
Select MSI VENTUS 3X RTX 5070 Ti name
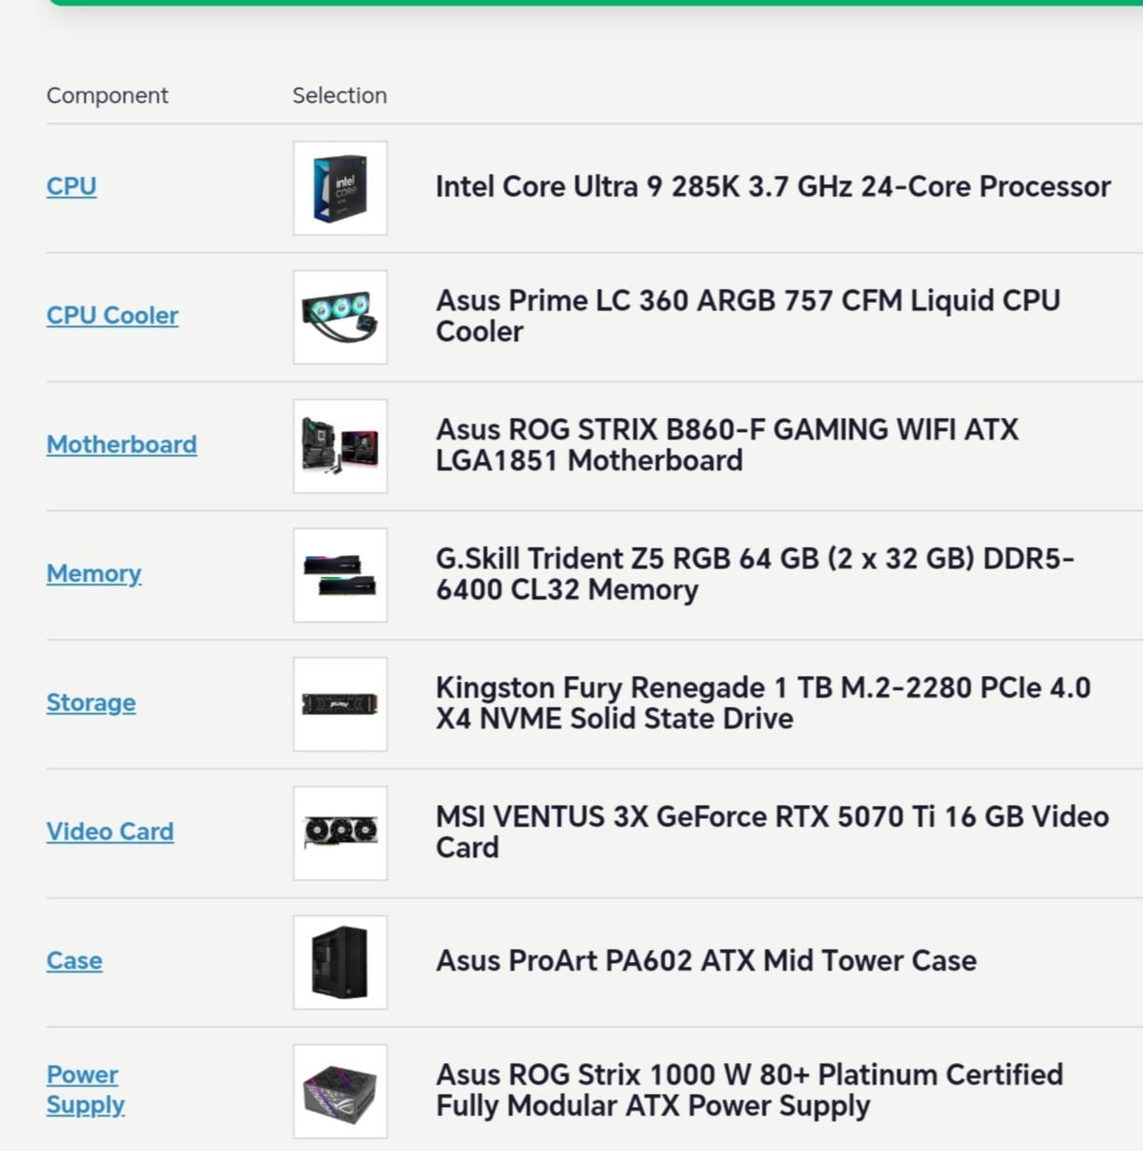click(773, 832)
